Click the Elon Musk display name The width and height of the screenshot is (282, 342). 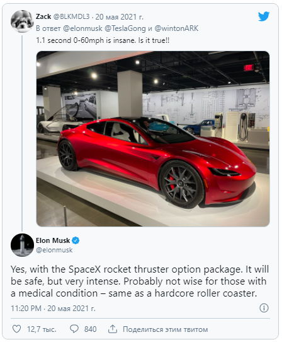53,240
